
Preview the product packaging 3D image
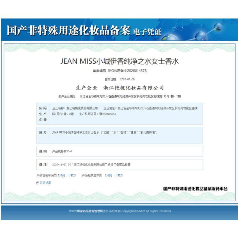[x=109, y=175]
